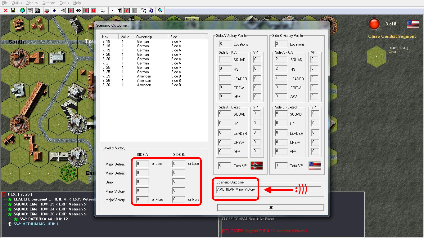Image resolution: width=424 pixels, height=238 pixels.
Task: Toggle the red F toolbar button
Action: click(71, 11)
